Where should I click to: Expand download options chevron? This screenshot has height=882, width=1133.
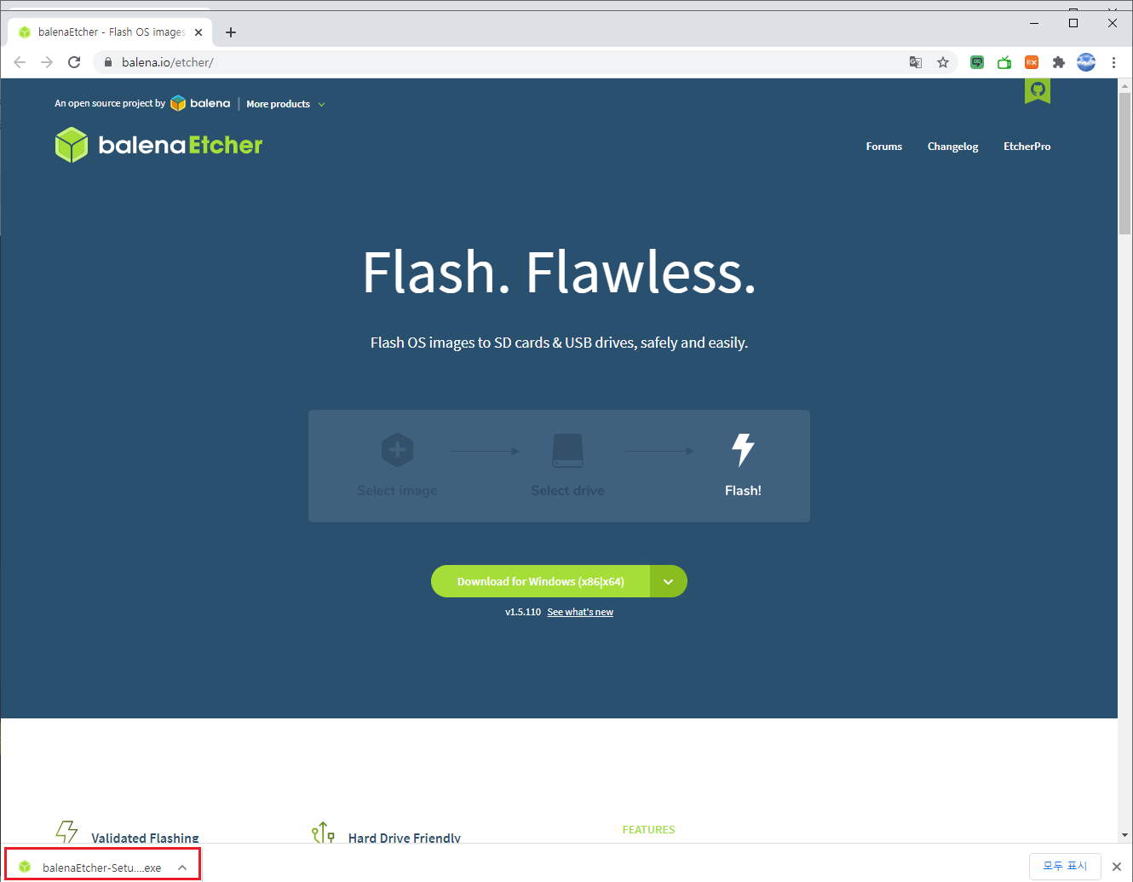[x=669, y=581]
